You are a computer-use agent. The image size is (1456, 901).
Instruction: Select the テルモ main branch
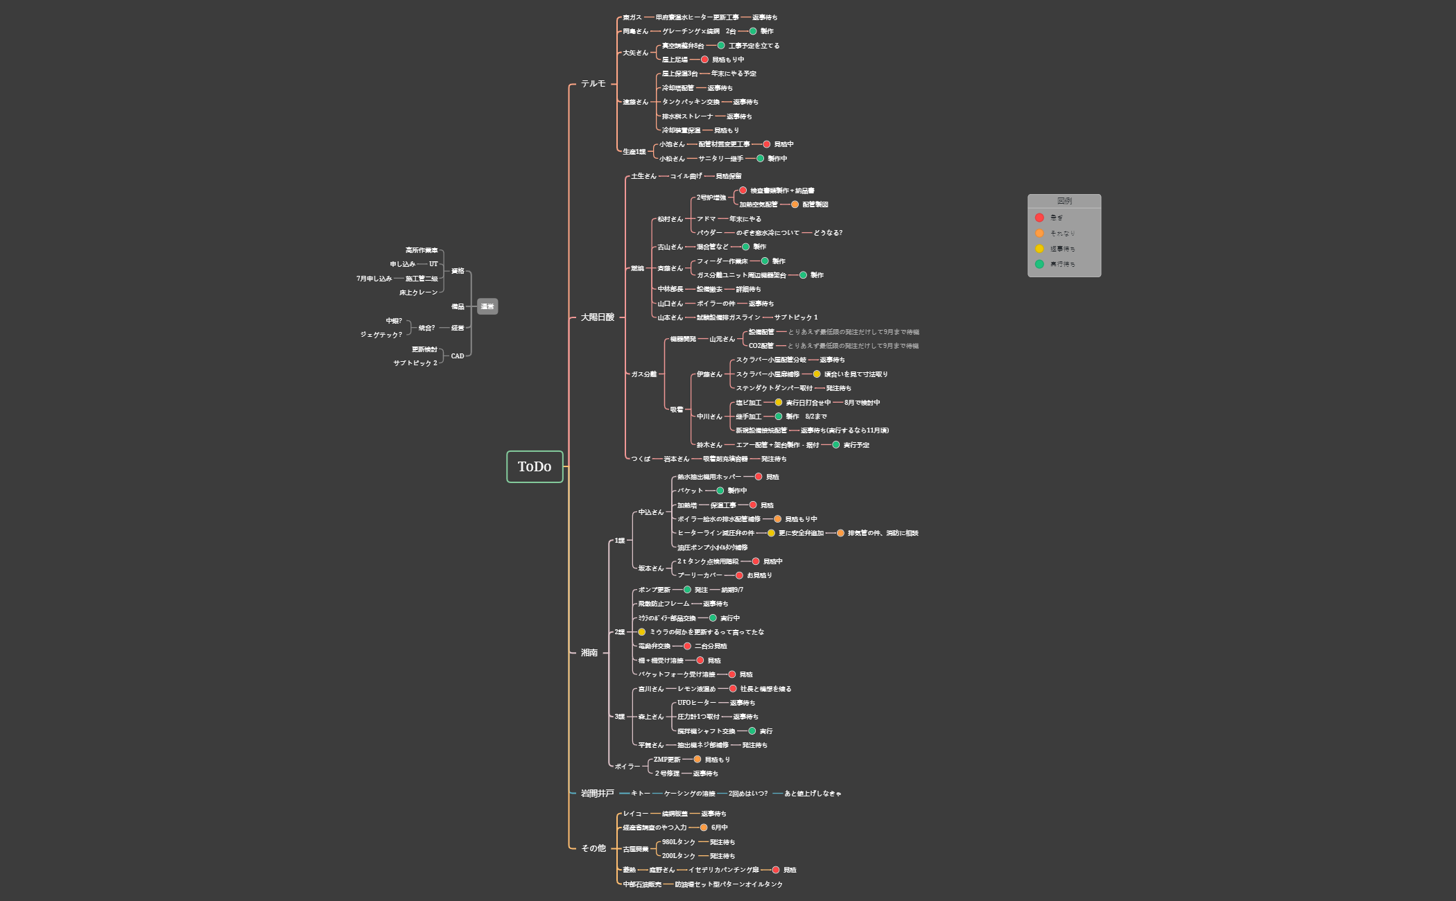pyautogui.click(x=593, y=84)
